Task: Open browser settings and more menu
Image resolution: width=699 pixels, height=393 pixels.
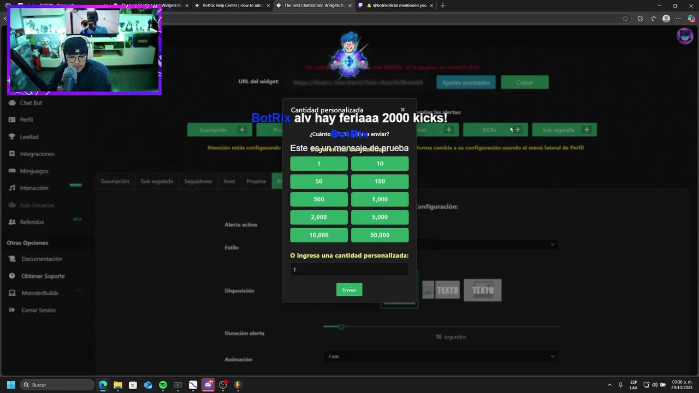Action: (x=679, y=19)
